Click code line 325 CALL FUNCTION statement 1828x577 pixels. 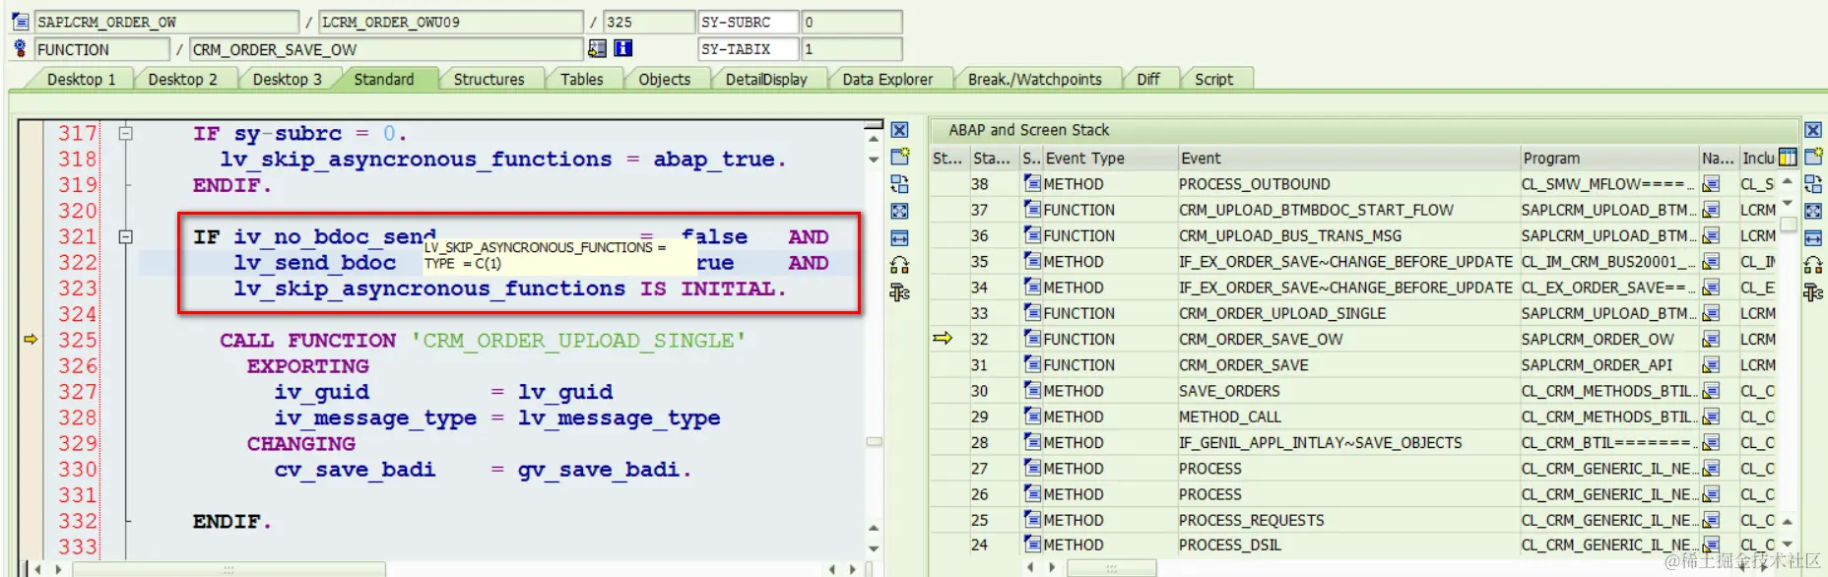(483, 341)
